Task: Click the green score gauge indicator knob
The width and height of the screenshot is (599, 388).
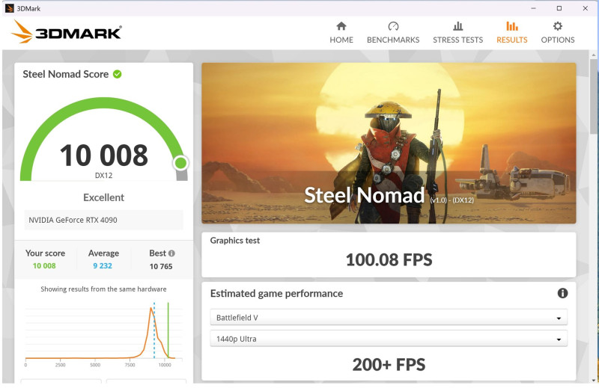Action: pyautogui.click(x=180, y=163)
